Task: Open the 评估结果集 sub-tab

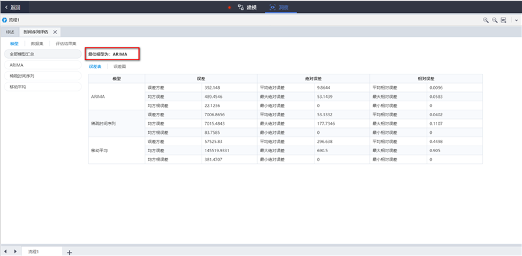Action: click(x=66, y=43)
